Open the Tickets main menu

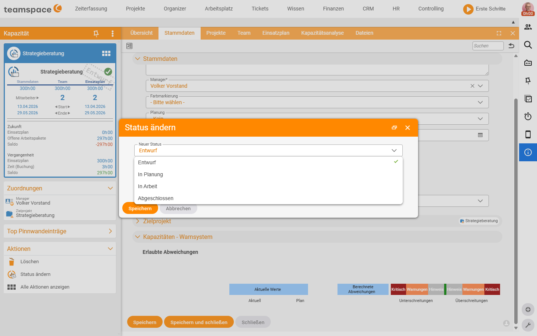tap(260, 9)
